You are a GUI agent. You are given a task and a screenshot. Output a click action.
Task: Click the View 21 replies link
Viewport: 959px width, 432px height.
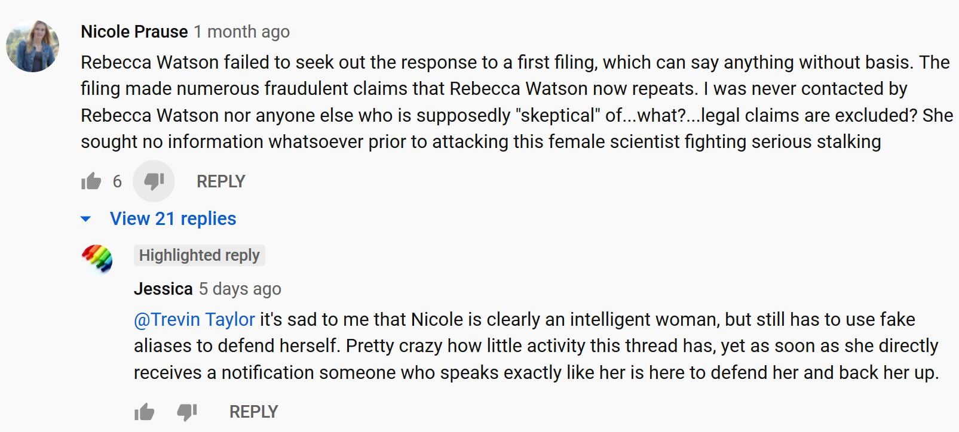173,219
